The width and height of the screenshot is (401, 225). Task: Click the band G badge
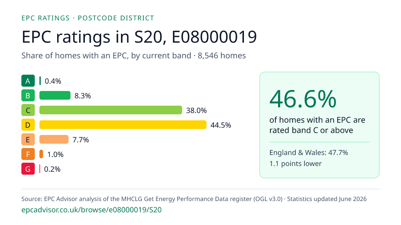pos(28,169)
